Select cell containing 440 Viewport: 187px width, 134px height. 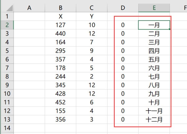[60, 33]
